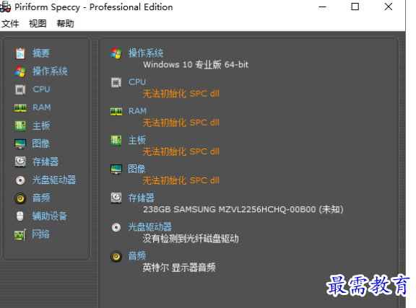Open the 文件 menu
Image resolution: width=416 pixels, height=308 pixels.
coord(10,24)
